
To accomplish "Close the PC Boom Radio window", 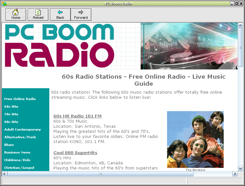I will pos(241,4).
